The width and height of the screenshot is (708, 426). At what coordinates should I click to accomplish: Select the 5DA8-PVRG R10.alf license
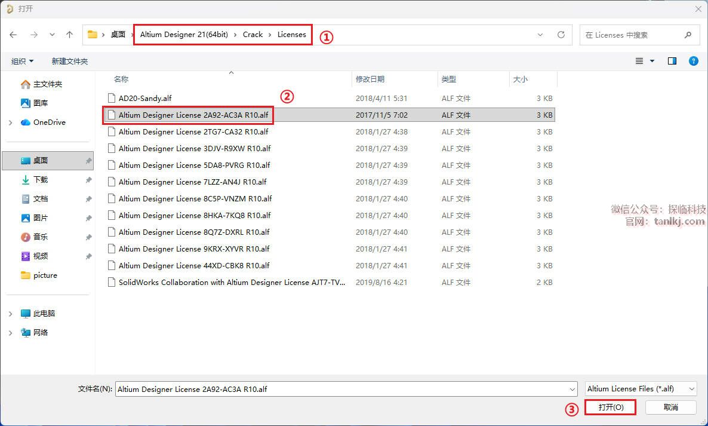[x=329, y=165]
